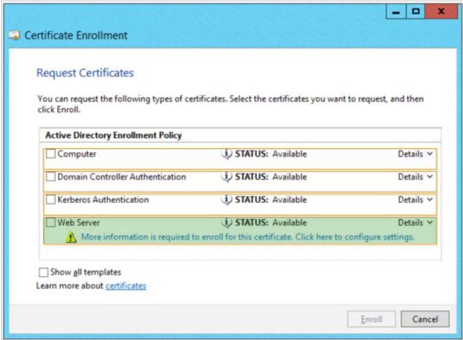463x340 pixels.
Task: Check the Domain Controller Authentication checkbox
Action: click(x=51, y=177)
